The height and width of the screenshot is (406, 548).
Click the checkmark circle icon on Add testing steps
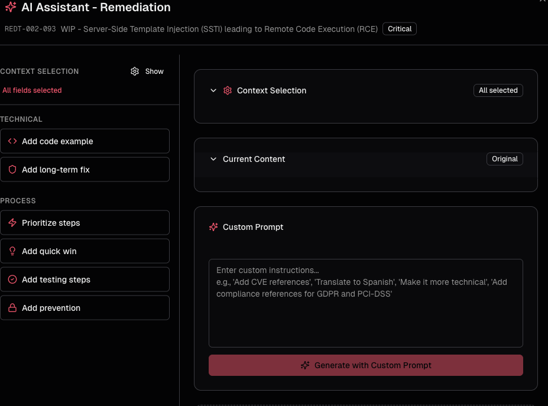[x=12, y=280]
